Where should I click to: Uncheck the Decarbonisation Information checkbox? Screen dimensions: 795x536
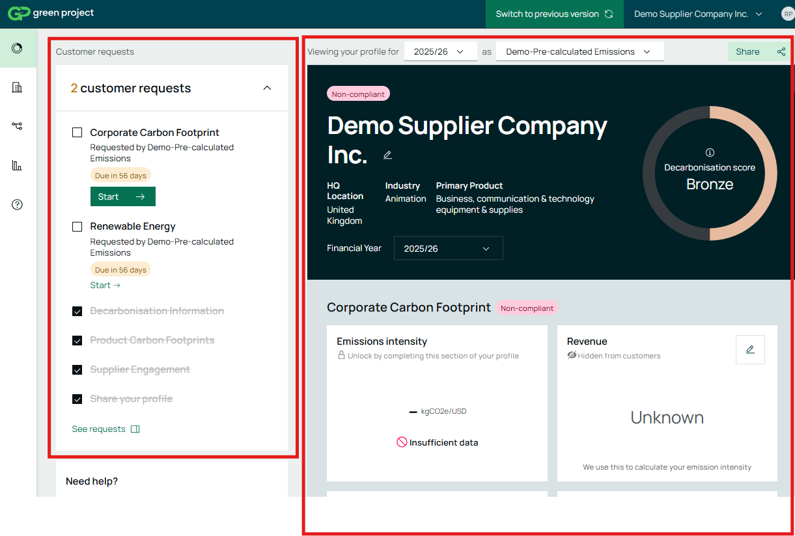[x=77, y=312]
